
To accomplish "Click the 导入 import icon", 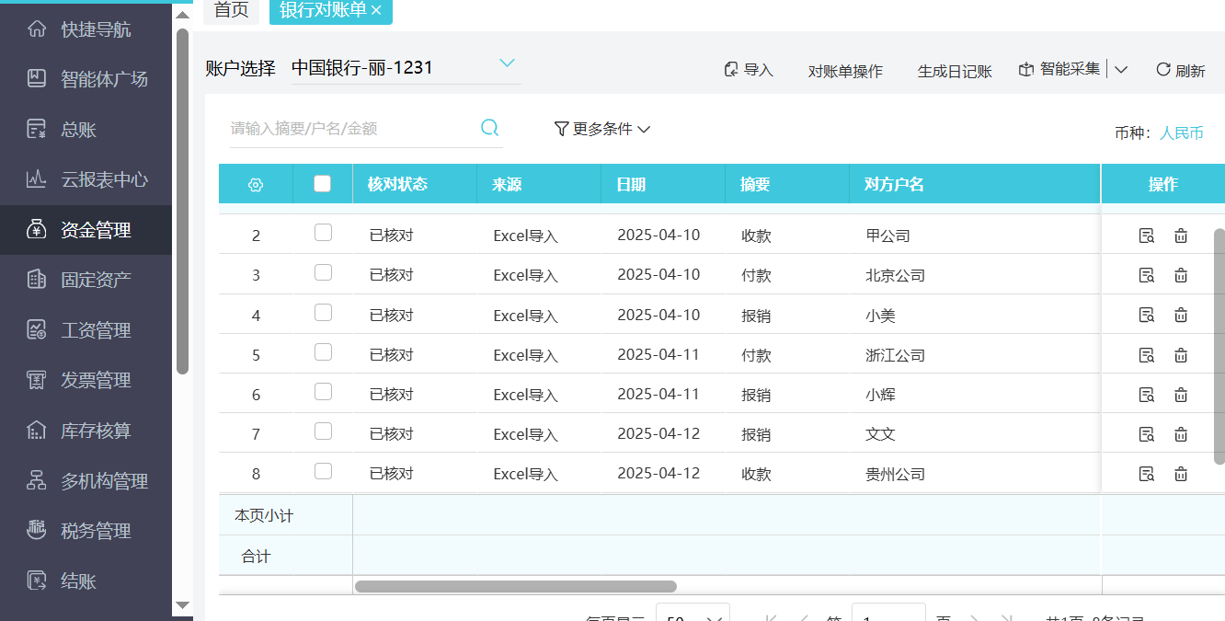I will (x=730, y=68).
